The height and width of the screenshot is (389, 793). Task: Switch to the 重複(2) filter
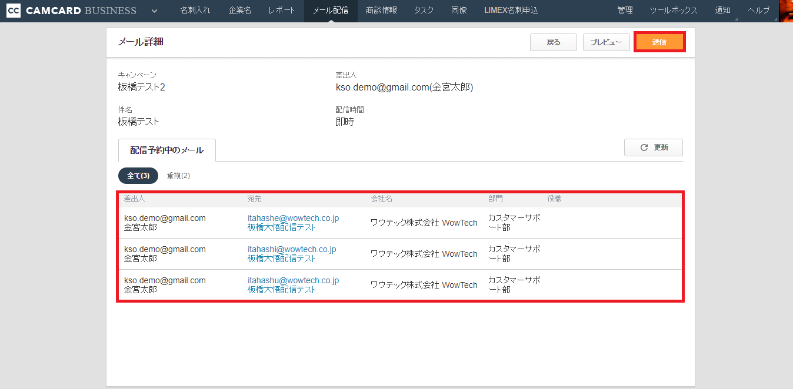pyautogui.click(x=178, y=176)
